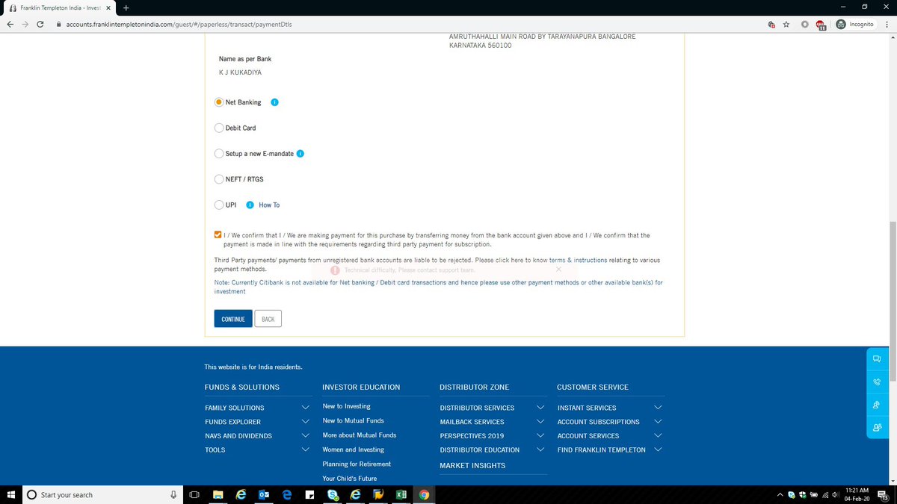The image size is (897, 504).
Task: Open Excel from the taskbar
Action: 401,494
